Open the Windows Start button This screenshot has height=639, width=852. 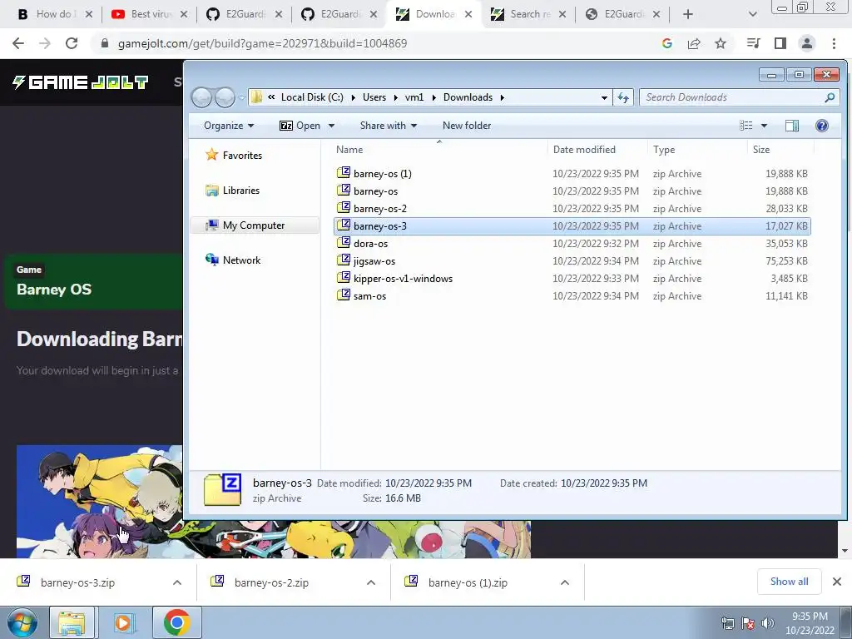[x=22, y=622]
